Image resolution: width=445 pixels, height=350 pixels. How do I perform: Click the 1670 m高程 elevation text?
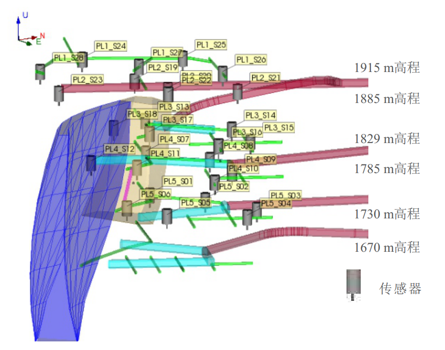click(x=386, y=247)
